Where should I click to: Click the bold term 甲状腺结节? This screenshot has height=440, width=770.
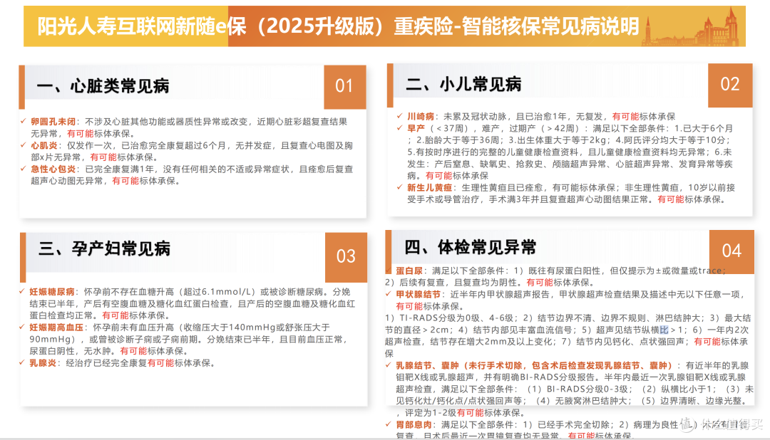pos(419,295)
